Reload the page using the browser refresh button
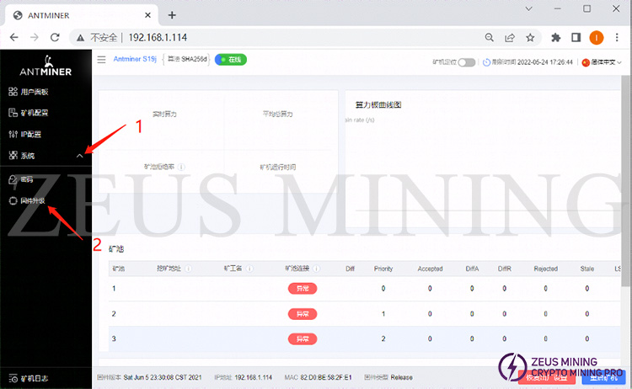 [x=56, y=37]
